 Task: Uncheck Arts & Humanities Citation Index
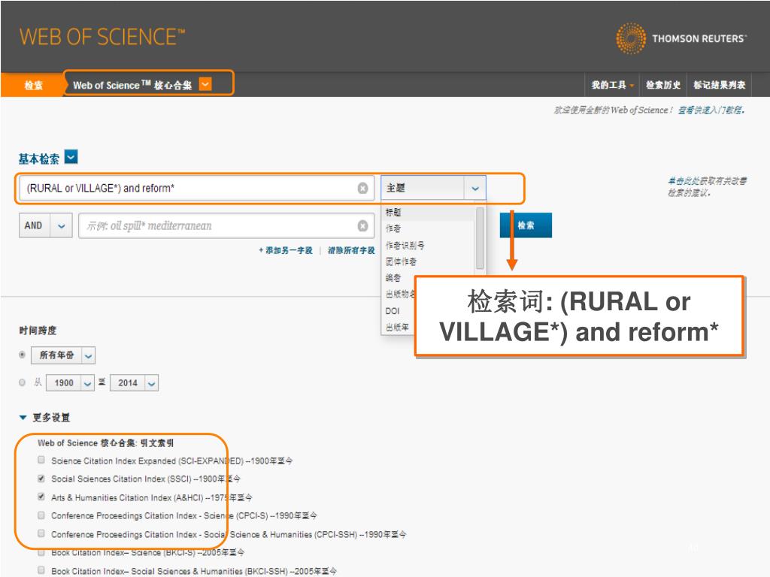(41, 497)
